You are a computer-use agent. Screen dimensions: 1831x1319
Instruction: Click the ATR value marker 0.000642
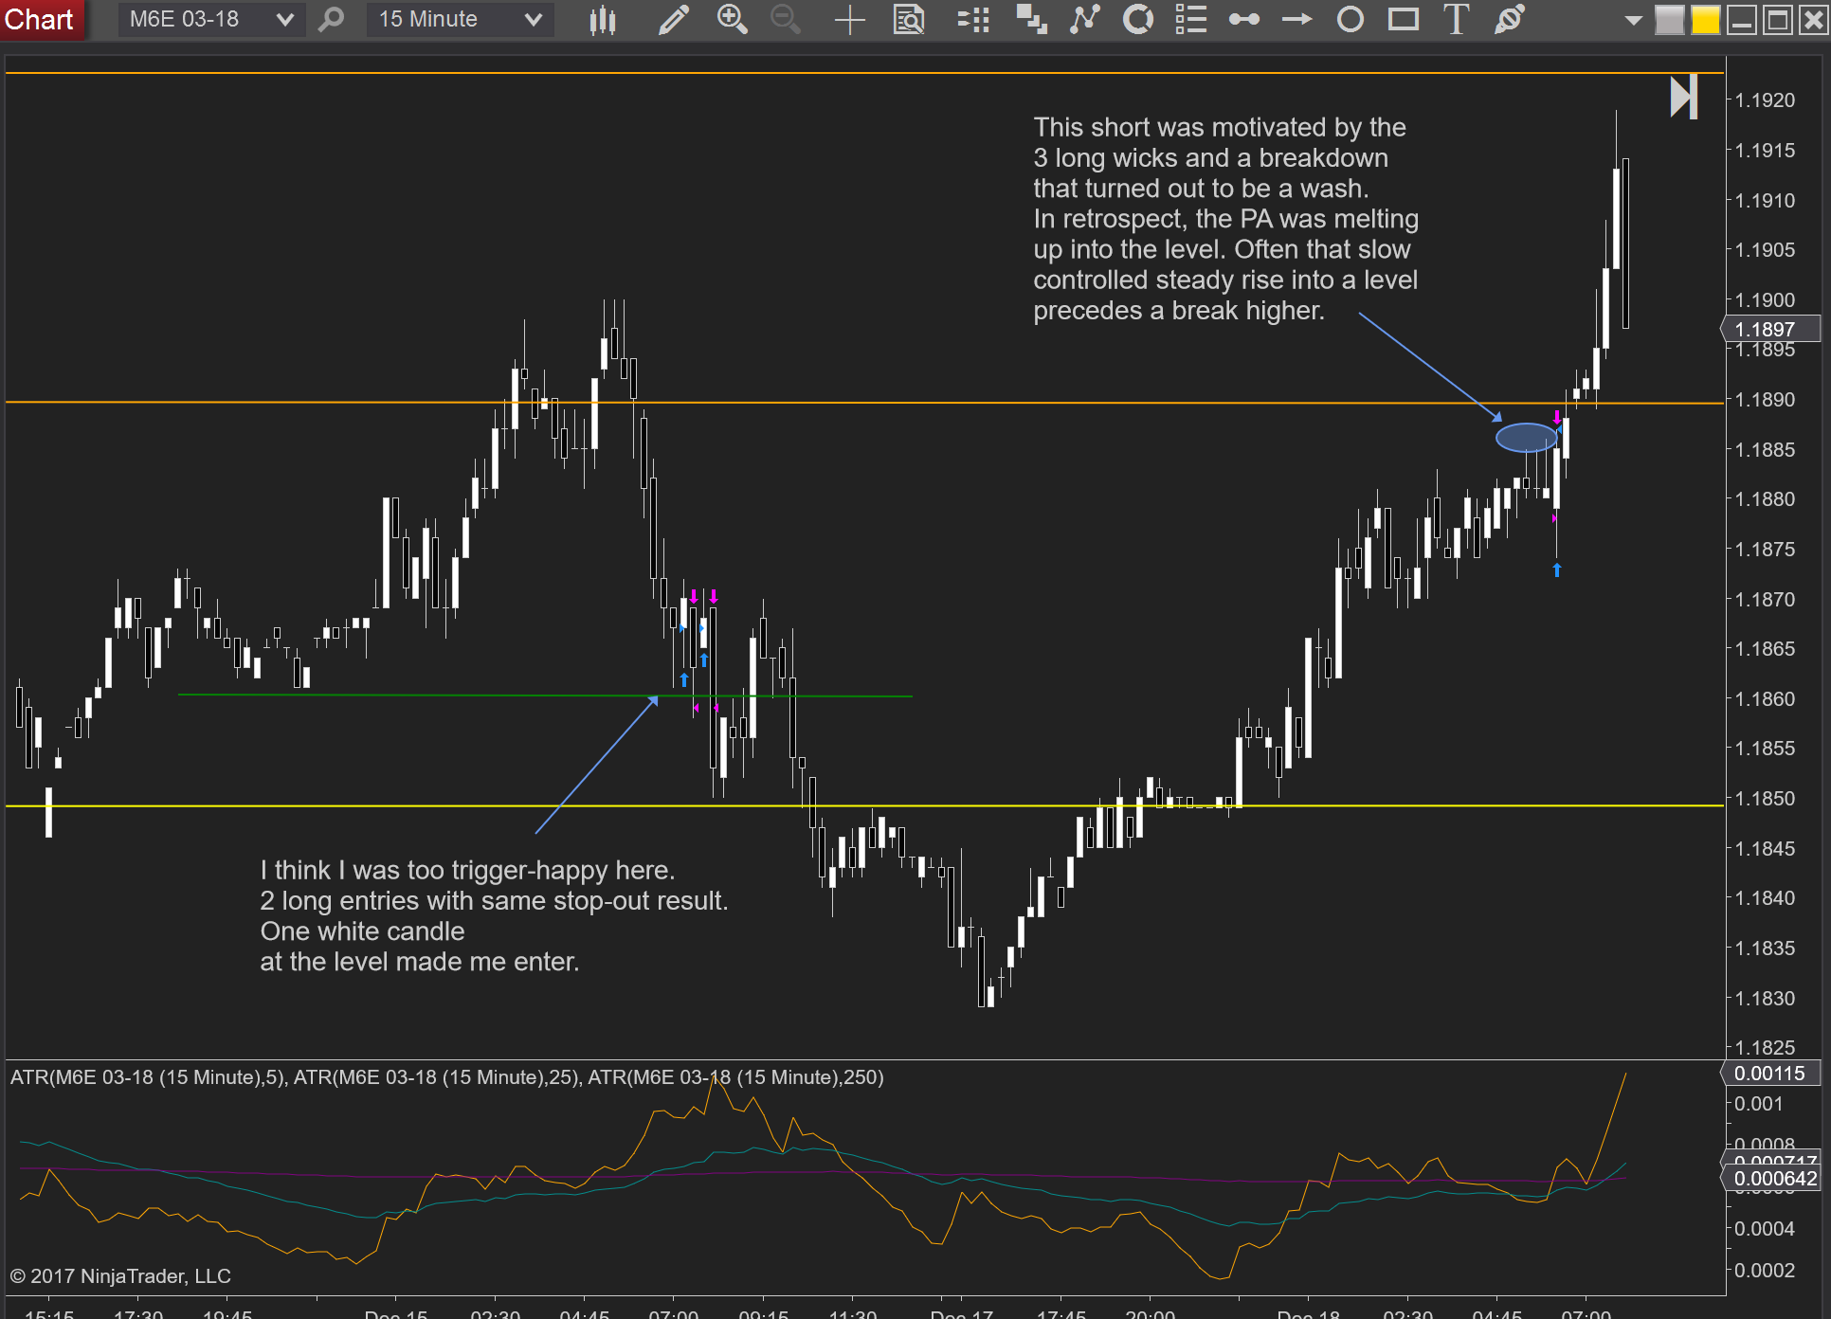[x=1769, y=1179]
